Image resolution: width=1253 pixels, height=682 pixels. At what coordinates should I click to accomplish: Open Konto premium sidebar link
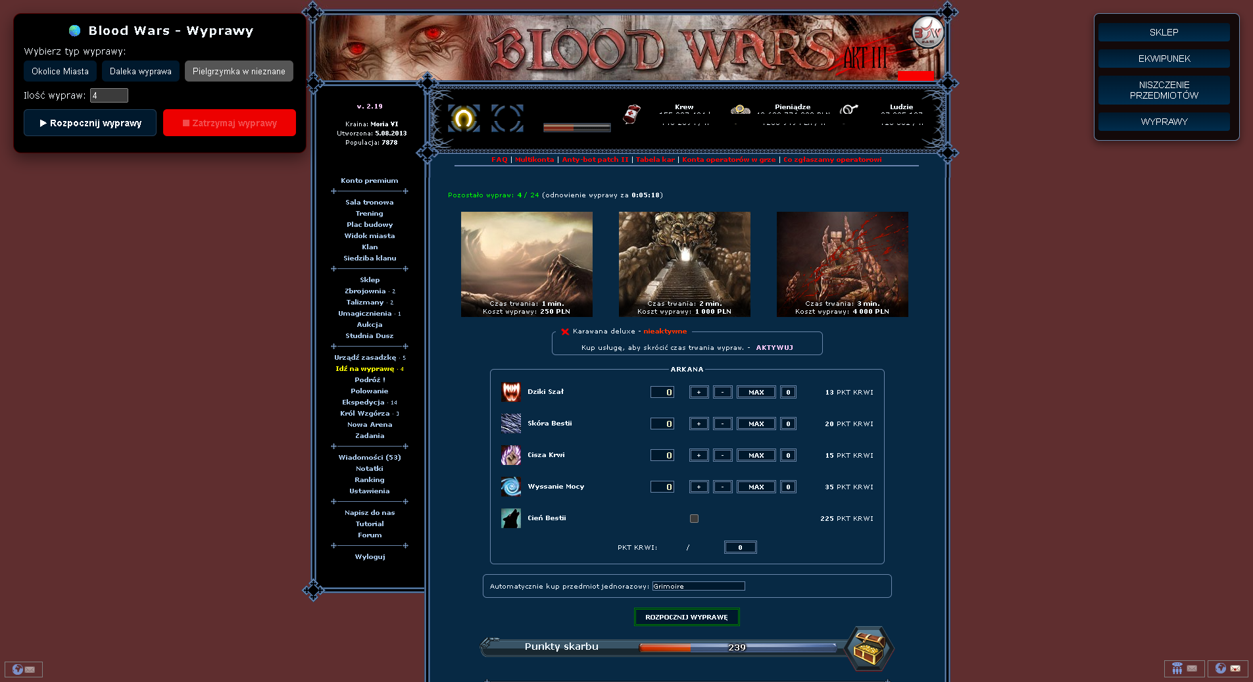(370, 181)
